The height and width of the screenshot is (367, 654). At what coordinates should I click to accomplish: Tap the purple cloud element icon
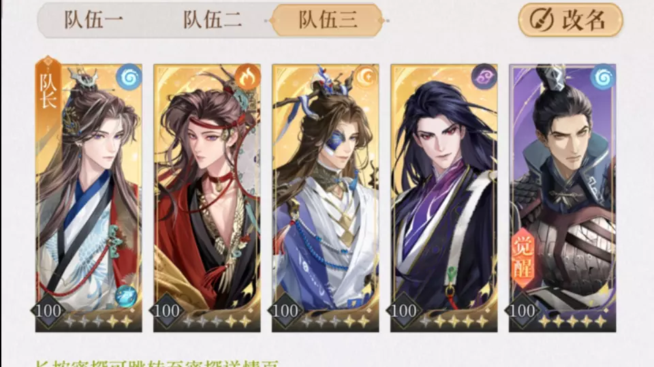coord(484,77)
